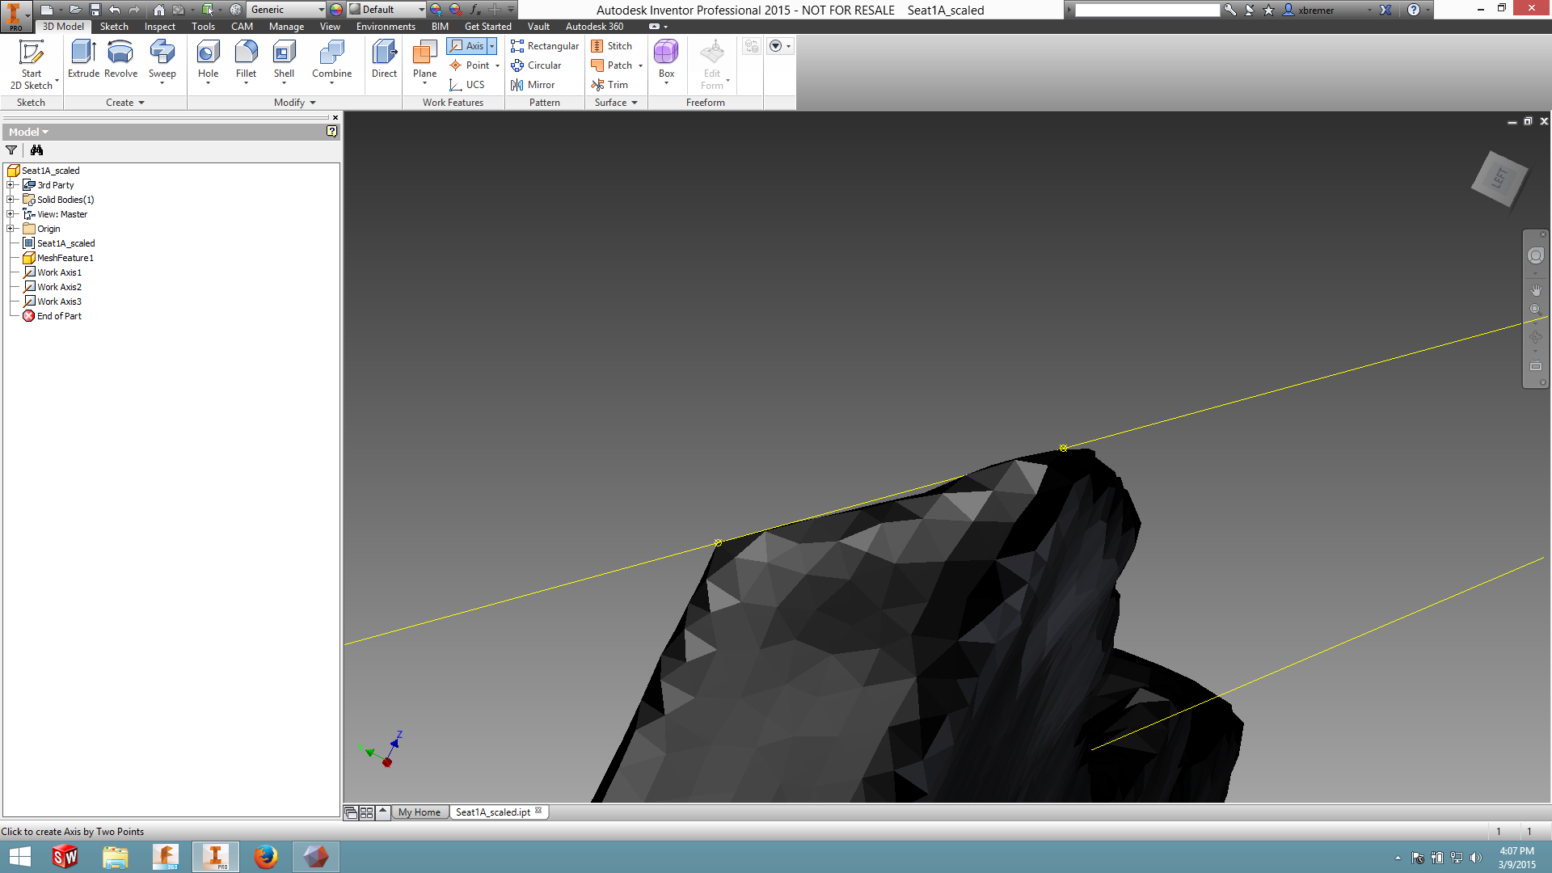Switch to the Sketch ribbon tab

tap(114, 27)
